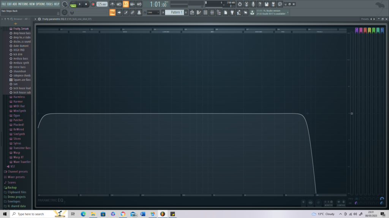Expand the Mixer presets folder

pyautogui.click(x=16, y=177)
